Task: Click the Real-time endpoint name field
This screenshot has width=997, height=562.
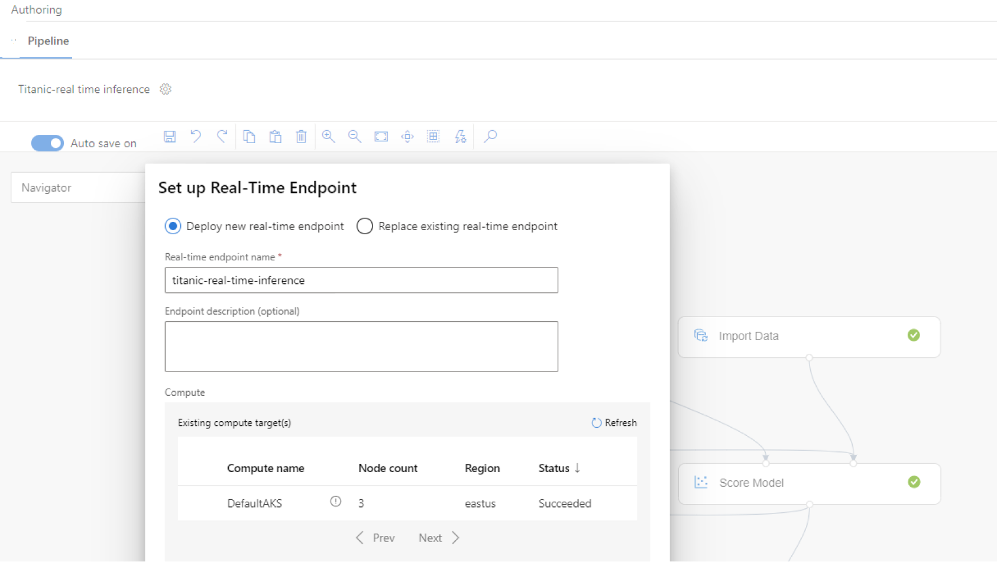Action: 361,280
